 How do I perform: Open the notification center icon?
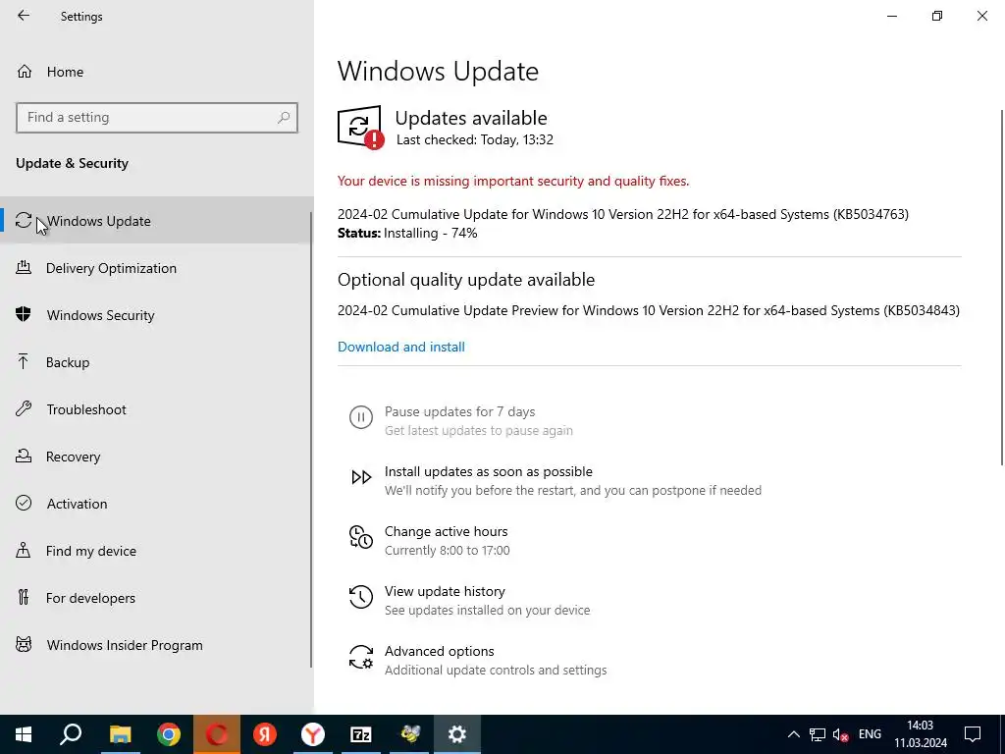tap(973, 734)
